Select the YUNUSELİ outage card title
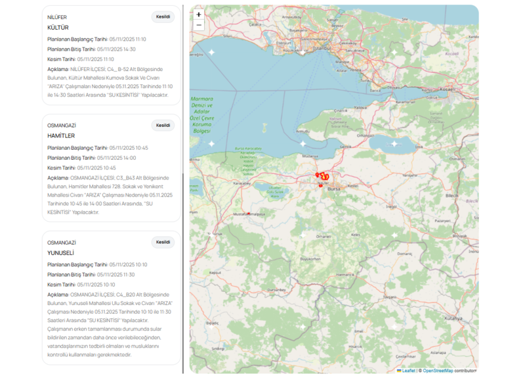The width and height of the screenshot is (525, 376). (x=60, y=253)
